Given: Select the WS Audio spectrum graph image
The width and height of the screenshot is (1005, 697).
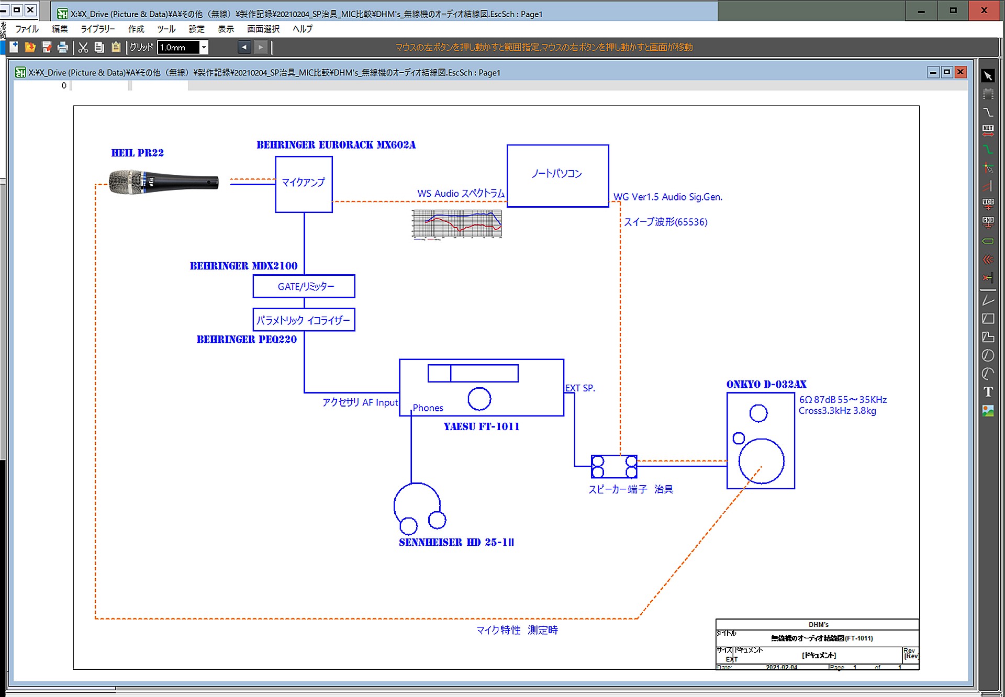Looking at the screenshot, I should click(x=456, y=224).
